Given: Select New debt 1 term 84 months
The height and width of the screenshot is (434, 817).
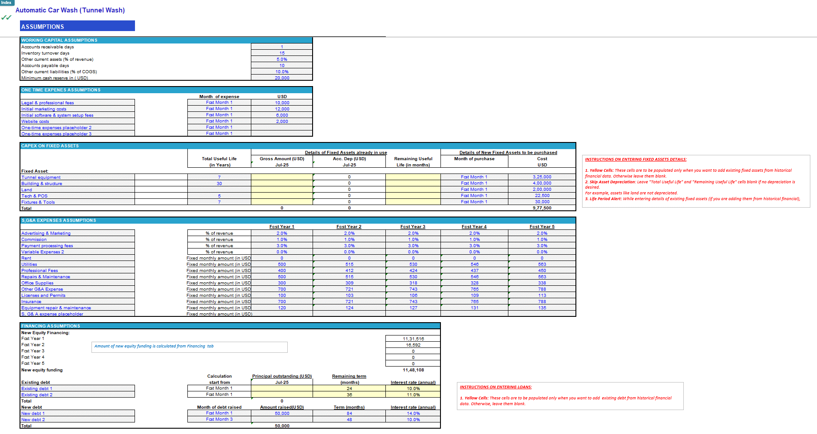Looking at the screenshot, I should 349,413.
